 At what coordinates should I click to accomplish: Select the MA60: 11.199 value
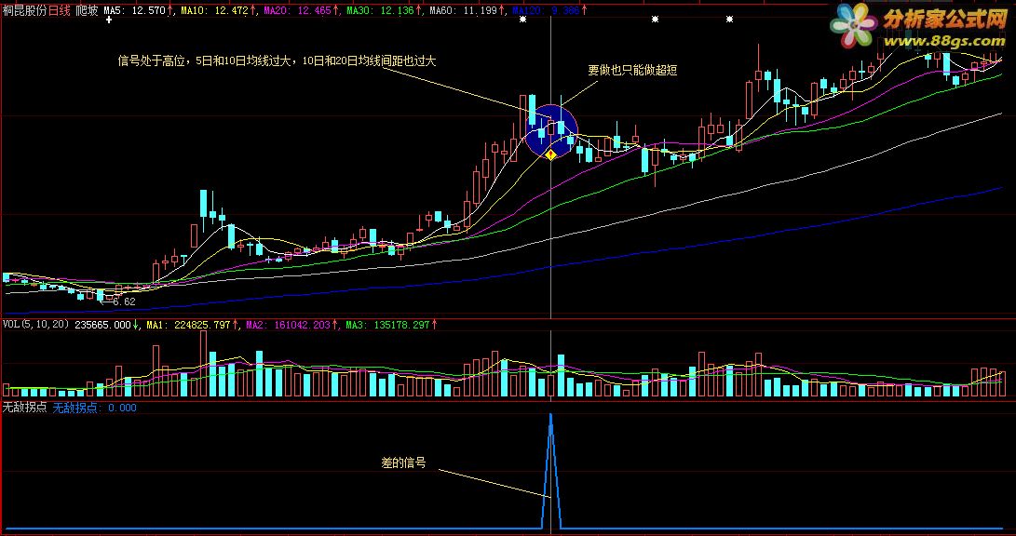point(463,10)
